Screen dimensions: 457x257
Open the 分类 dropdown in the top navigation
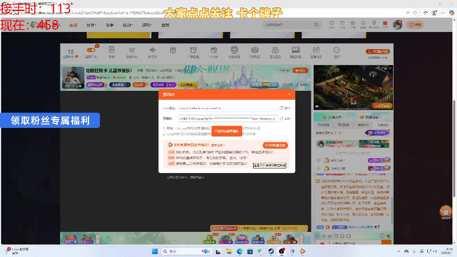point(91,25)
